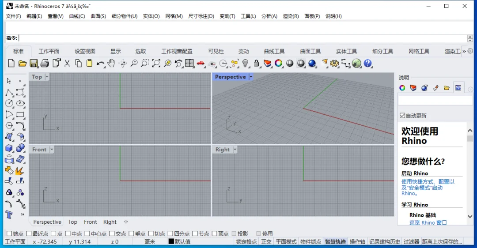Switch to the 工作平面 toolbar tab
477x248 pixels.
coord(49,51)
